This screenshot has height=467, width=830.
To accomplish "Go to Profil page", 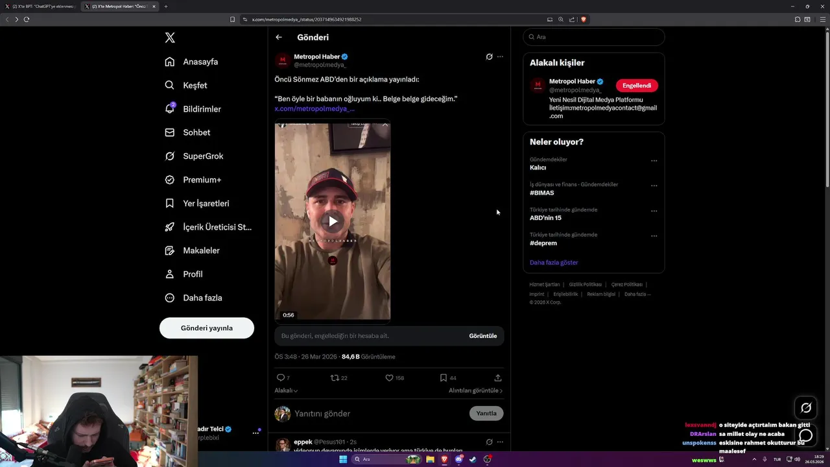I will 184,274.
